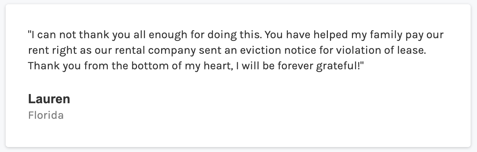Click the first line of the testimonial quote
This screenshot has height=152, width=477.
[x=236, y=35]
